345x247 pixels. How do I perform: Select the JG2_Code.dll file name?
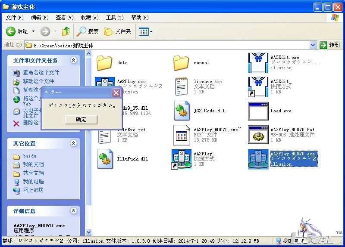click(x=209, y=111)
